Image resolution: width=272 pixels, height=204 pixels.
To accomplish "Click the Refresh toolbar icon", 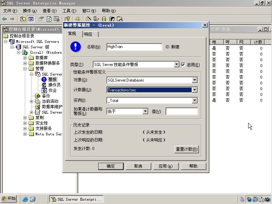I will pyautogui.click(x=49, y=19).
